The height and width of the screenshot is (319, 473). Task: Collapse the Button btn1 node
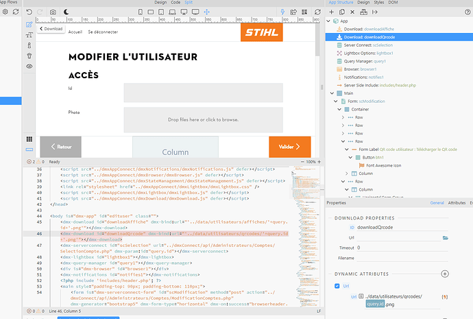pyautogui.click(x=350, y=158)
